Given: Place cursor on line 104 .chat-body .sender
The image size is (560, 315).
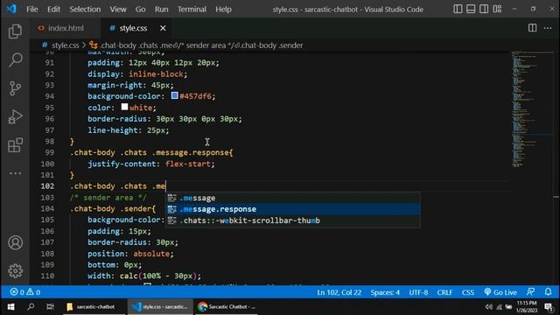Looking at the screenshot, I should coord(113,208).
